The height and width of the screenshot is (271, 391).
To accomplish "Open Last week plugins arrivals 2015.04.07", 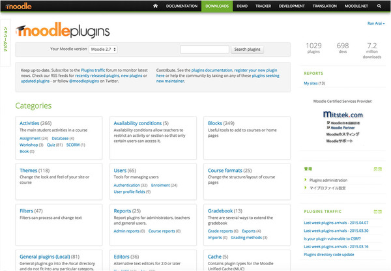I will tap(336, 223).
